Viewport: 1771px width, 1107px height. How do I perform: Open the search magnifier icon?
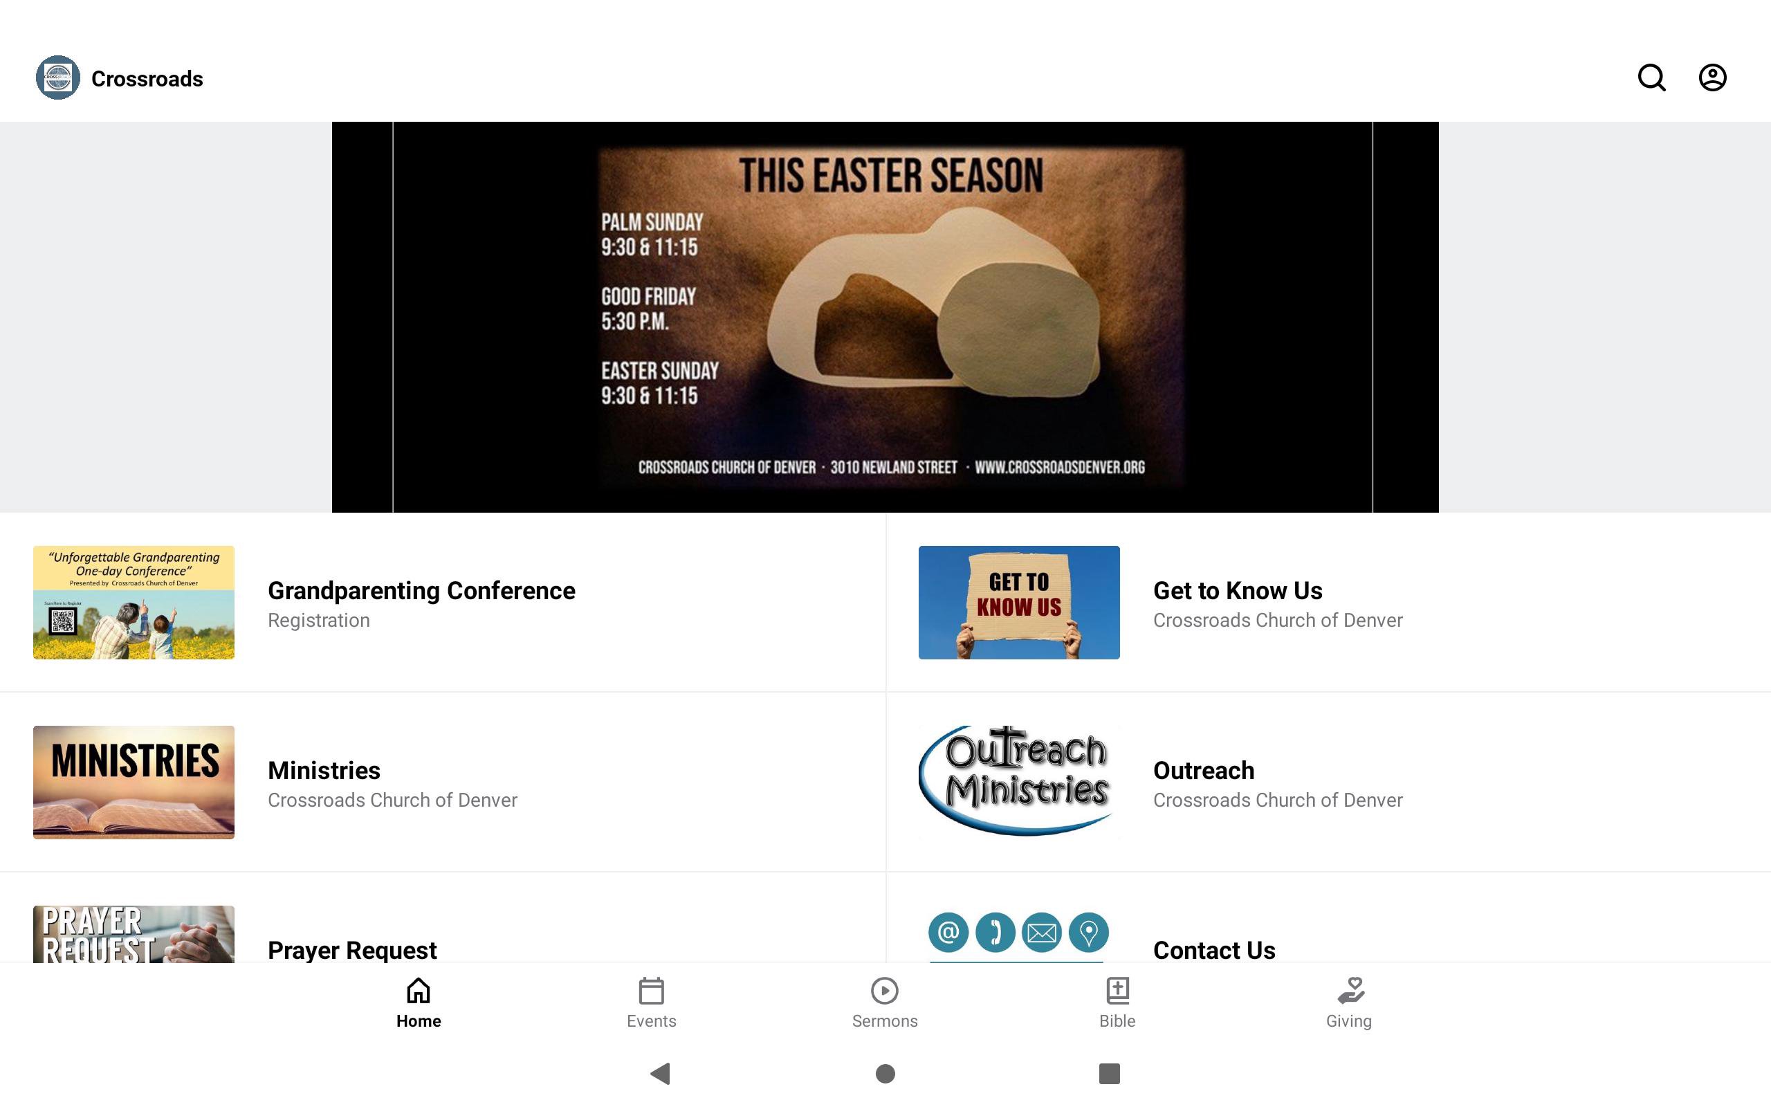(x=1651, y=77)
